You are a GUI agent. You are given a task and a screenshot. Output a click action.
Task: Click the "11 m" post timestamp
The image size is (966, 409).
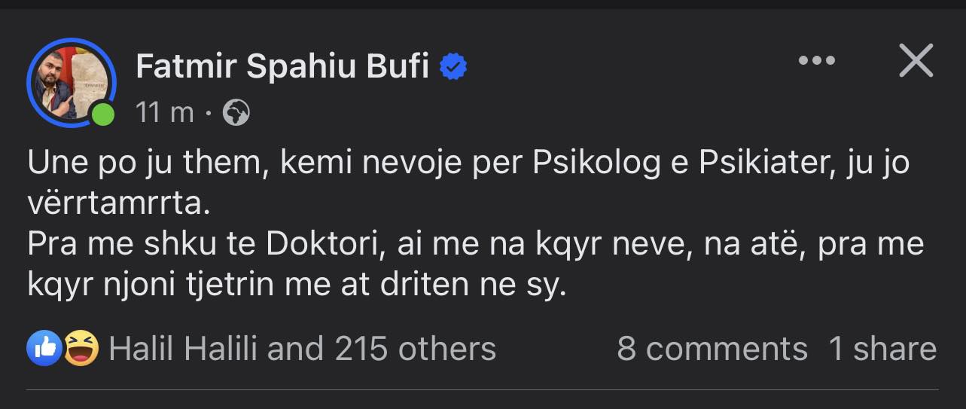(x=165, y=113)
